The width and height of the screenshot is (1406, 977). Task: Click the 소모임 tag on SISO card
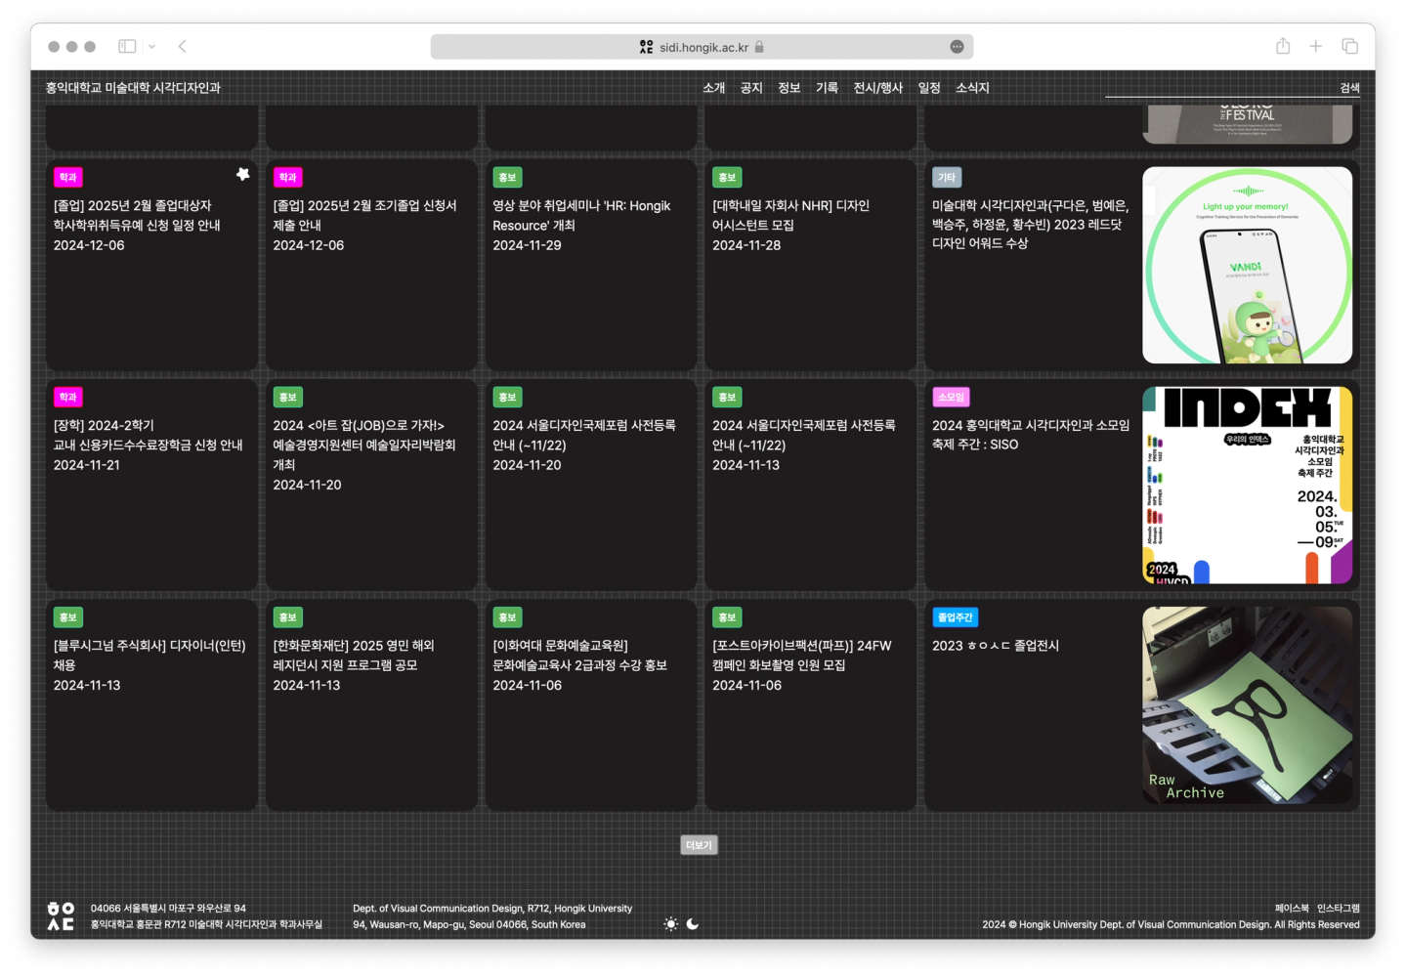point(951,398)
